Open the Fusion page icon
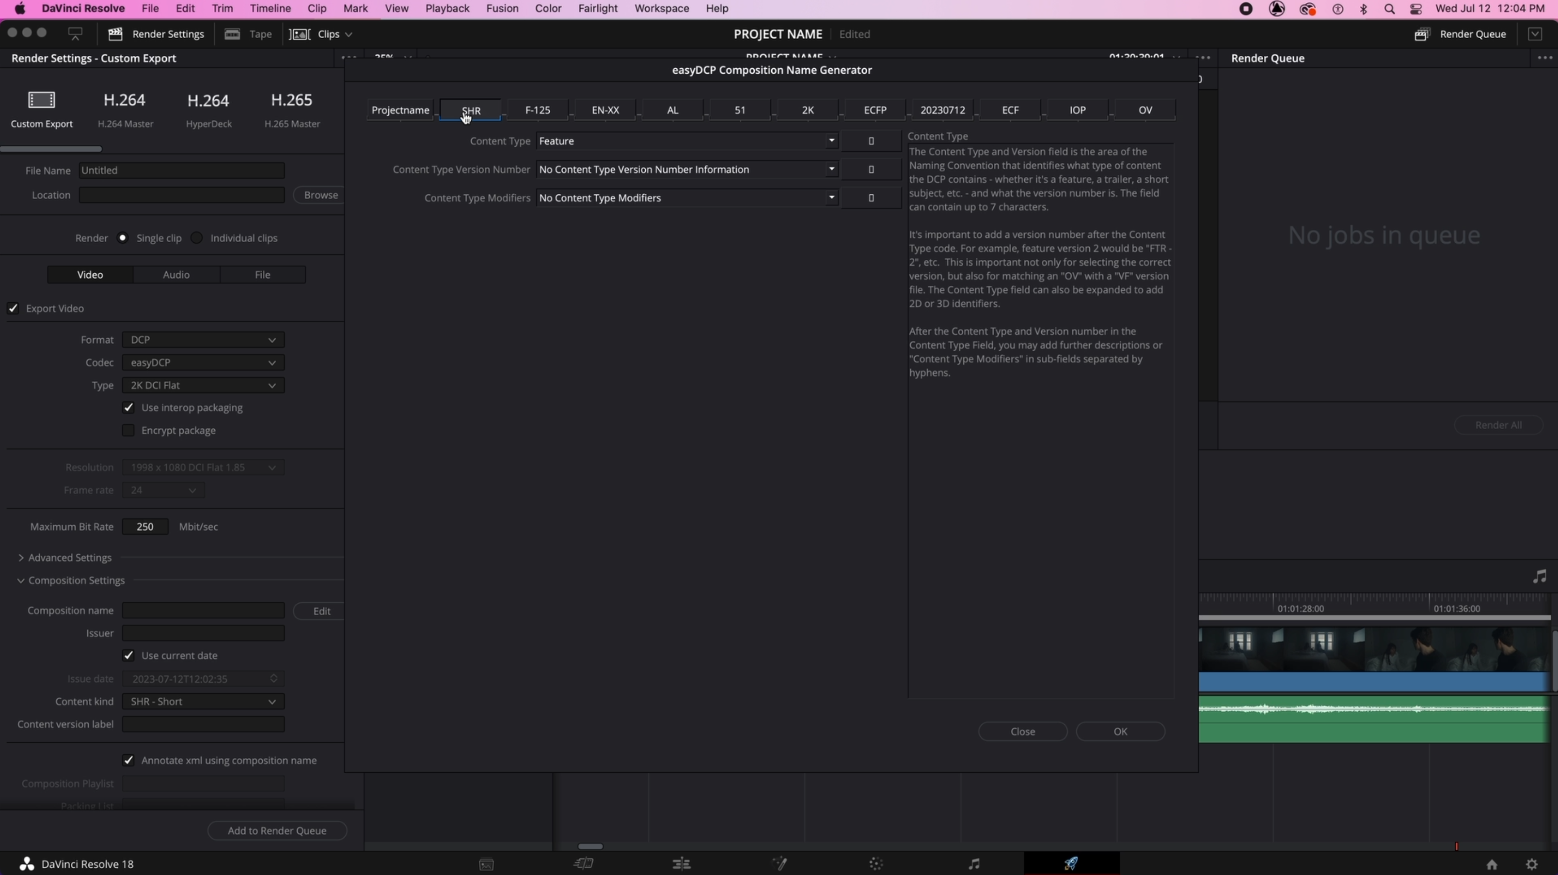 779,863
